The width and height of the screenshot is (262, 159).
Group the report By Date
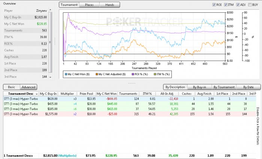tap(246, 87)
